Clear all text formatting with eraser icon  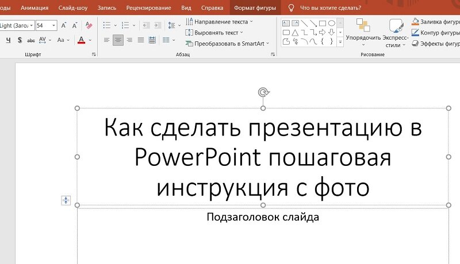click(89, 25)
